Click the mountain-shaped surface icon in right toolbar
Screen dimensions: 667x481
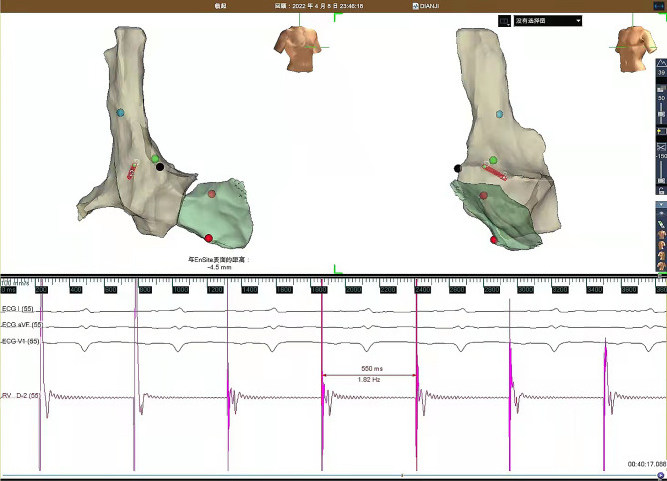(661, 63)
